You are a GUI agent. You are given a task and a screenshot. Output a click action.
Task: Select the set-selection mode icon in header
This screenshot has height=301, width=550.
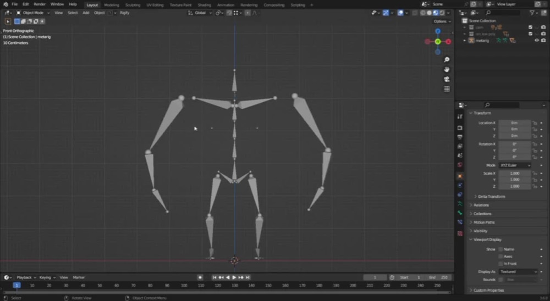pyautogui.click(x=17, y=21)
